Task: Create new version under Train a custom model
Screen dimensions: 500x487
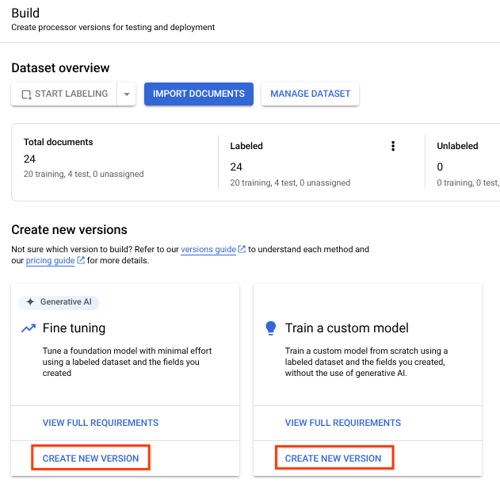Action: pos(334,458)
